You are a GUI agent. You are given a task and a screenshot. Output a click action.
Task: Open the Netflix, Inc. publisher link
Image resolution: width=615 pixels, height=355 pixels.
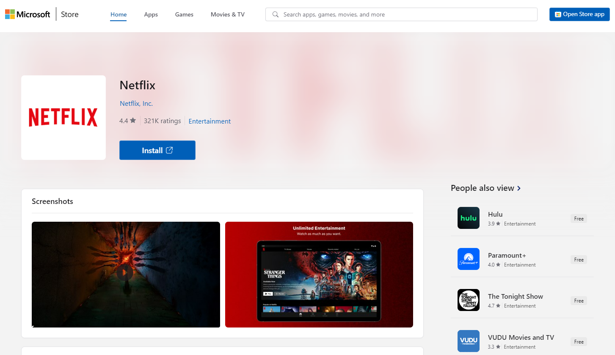(136, 103)
